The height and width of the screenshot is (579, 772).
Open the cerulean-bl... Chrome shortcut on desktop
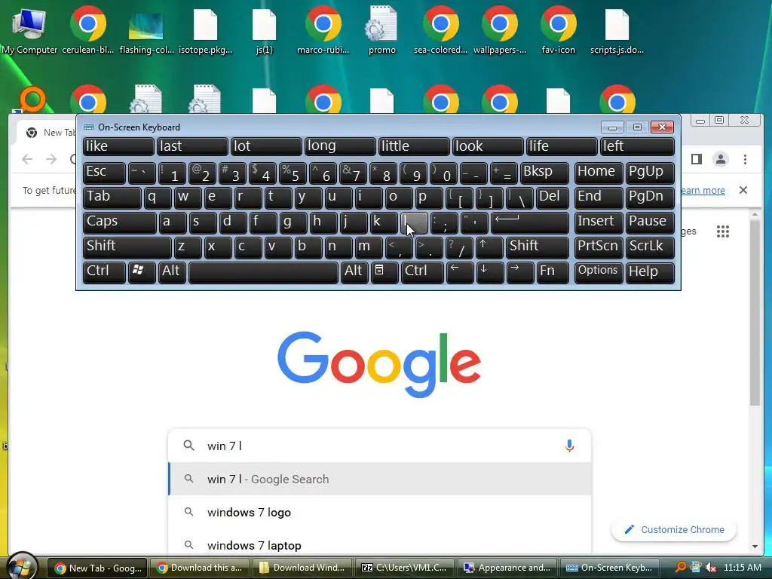(x=87, y=29)
